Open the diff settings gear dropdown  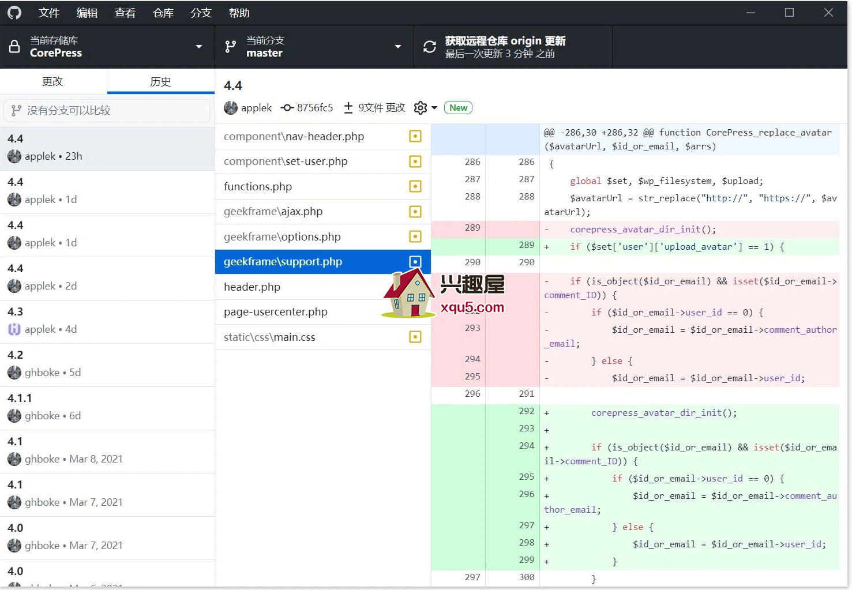[426, 108]
